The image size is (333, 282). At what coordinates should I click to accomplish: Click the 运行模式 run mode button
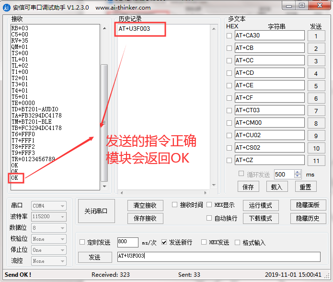point(261,205)
